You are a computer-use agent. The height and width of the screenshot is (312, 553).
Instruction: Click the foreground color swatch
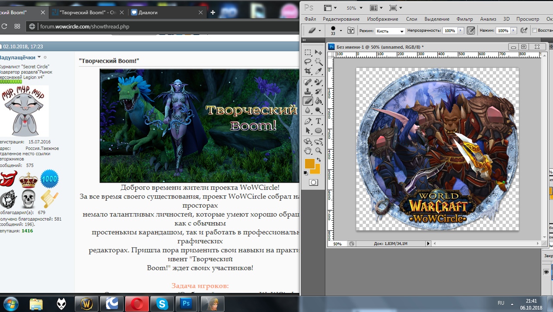309,164
